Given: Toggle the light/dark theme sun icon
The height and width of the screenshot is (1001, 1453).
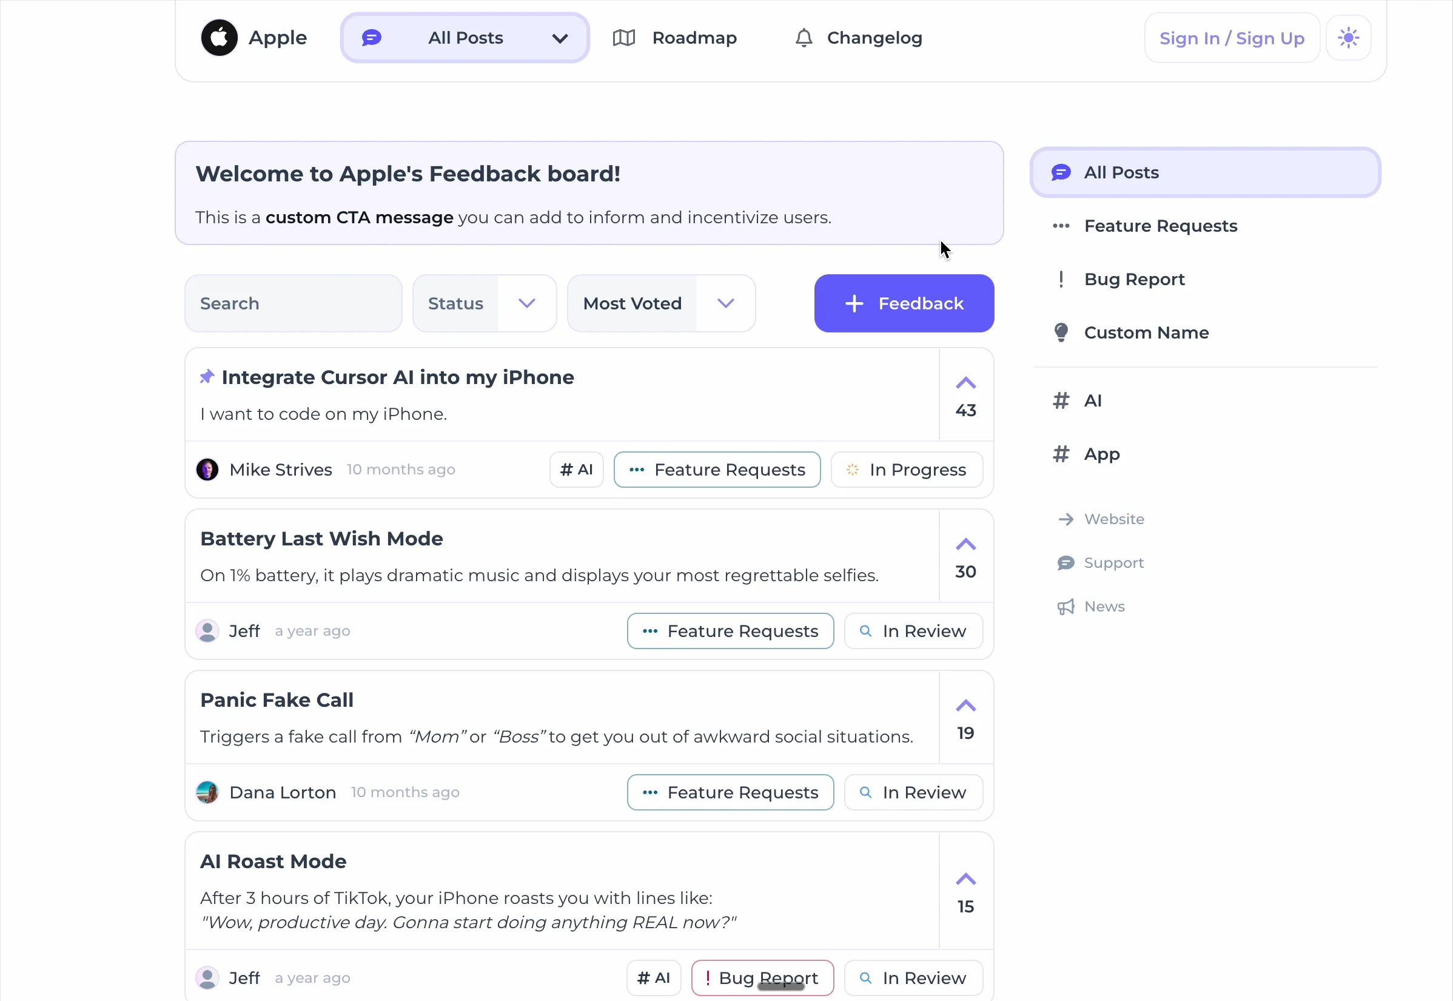Looking at the screenshot, I should click(1348, 38).
